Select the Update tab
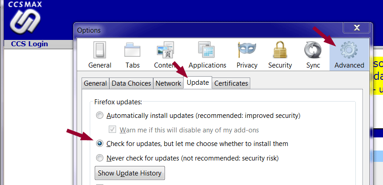This screenshot has height=185, width=383. tap(198, 83)
